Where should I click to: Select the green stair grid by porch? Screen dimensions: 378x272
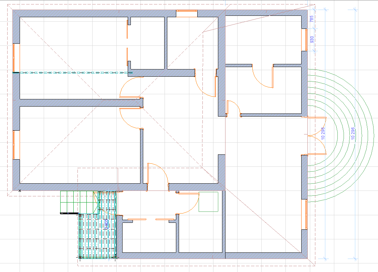(79, 202)
